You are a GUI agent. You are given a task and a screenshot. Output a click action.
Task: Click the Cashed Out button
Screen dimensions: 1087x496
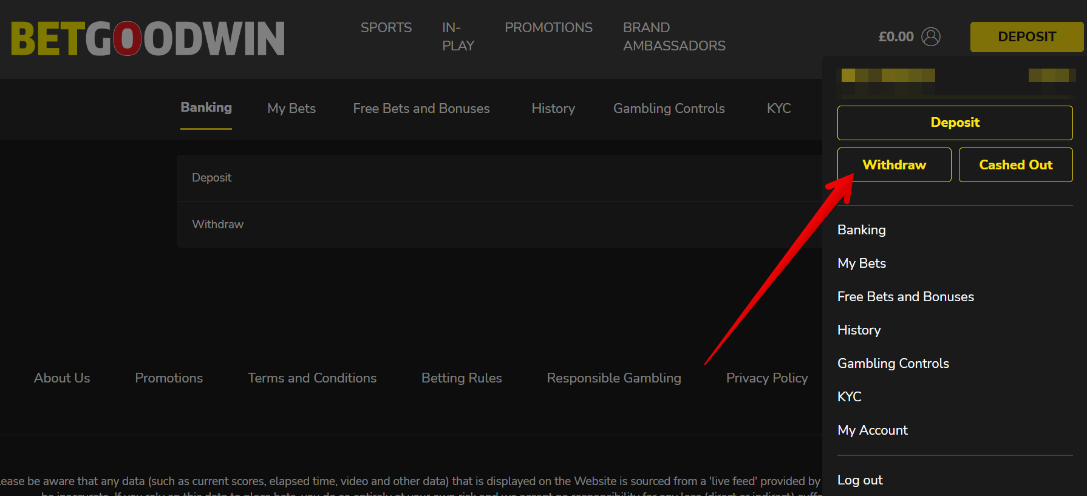point(1016,165)
